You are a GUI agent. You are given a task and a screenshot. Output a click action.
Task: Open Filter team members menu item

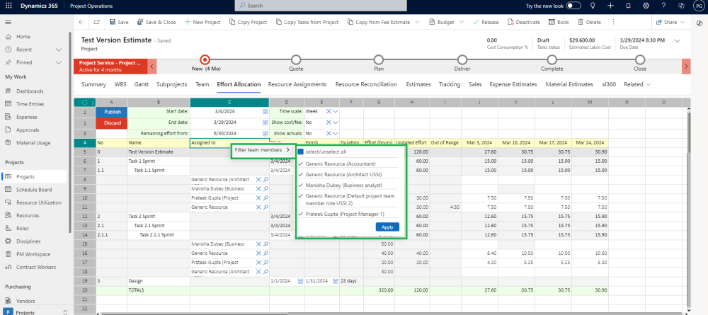[262, 150]
